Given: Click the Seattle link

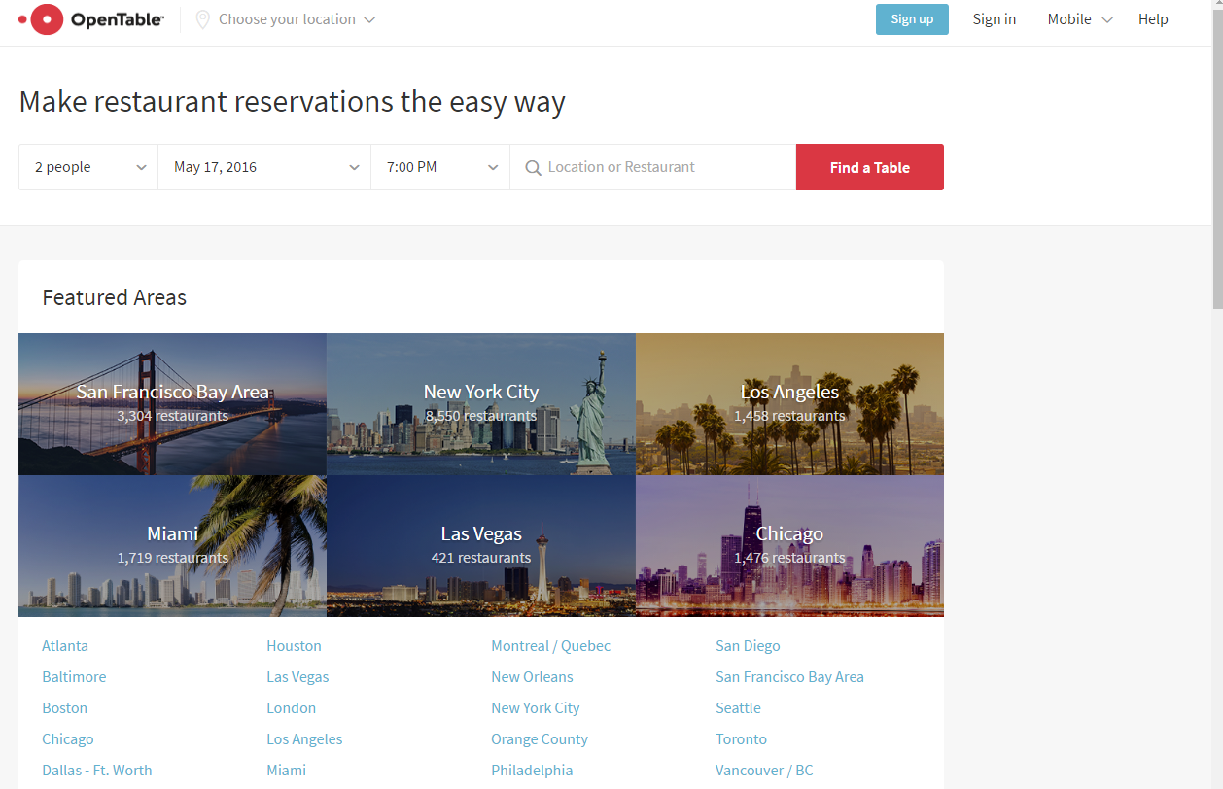Looking at the screenshot, I should [738, 707].
